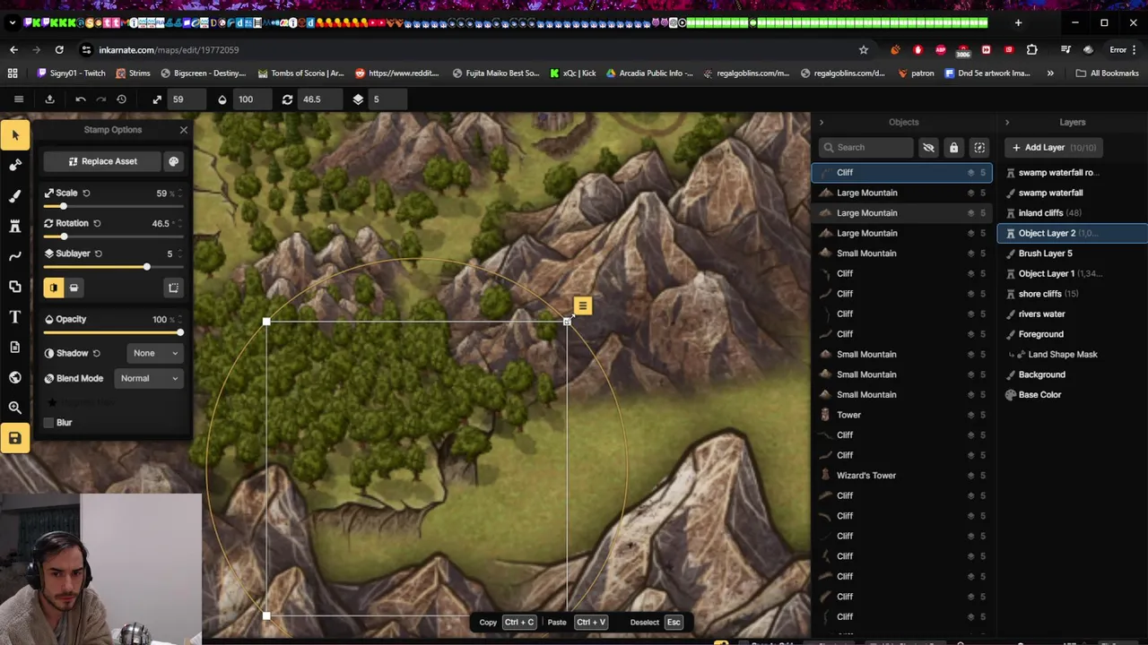
Task: Reset the Rotation value
Action: click(x=97, y=223)
